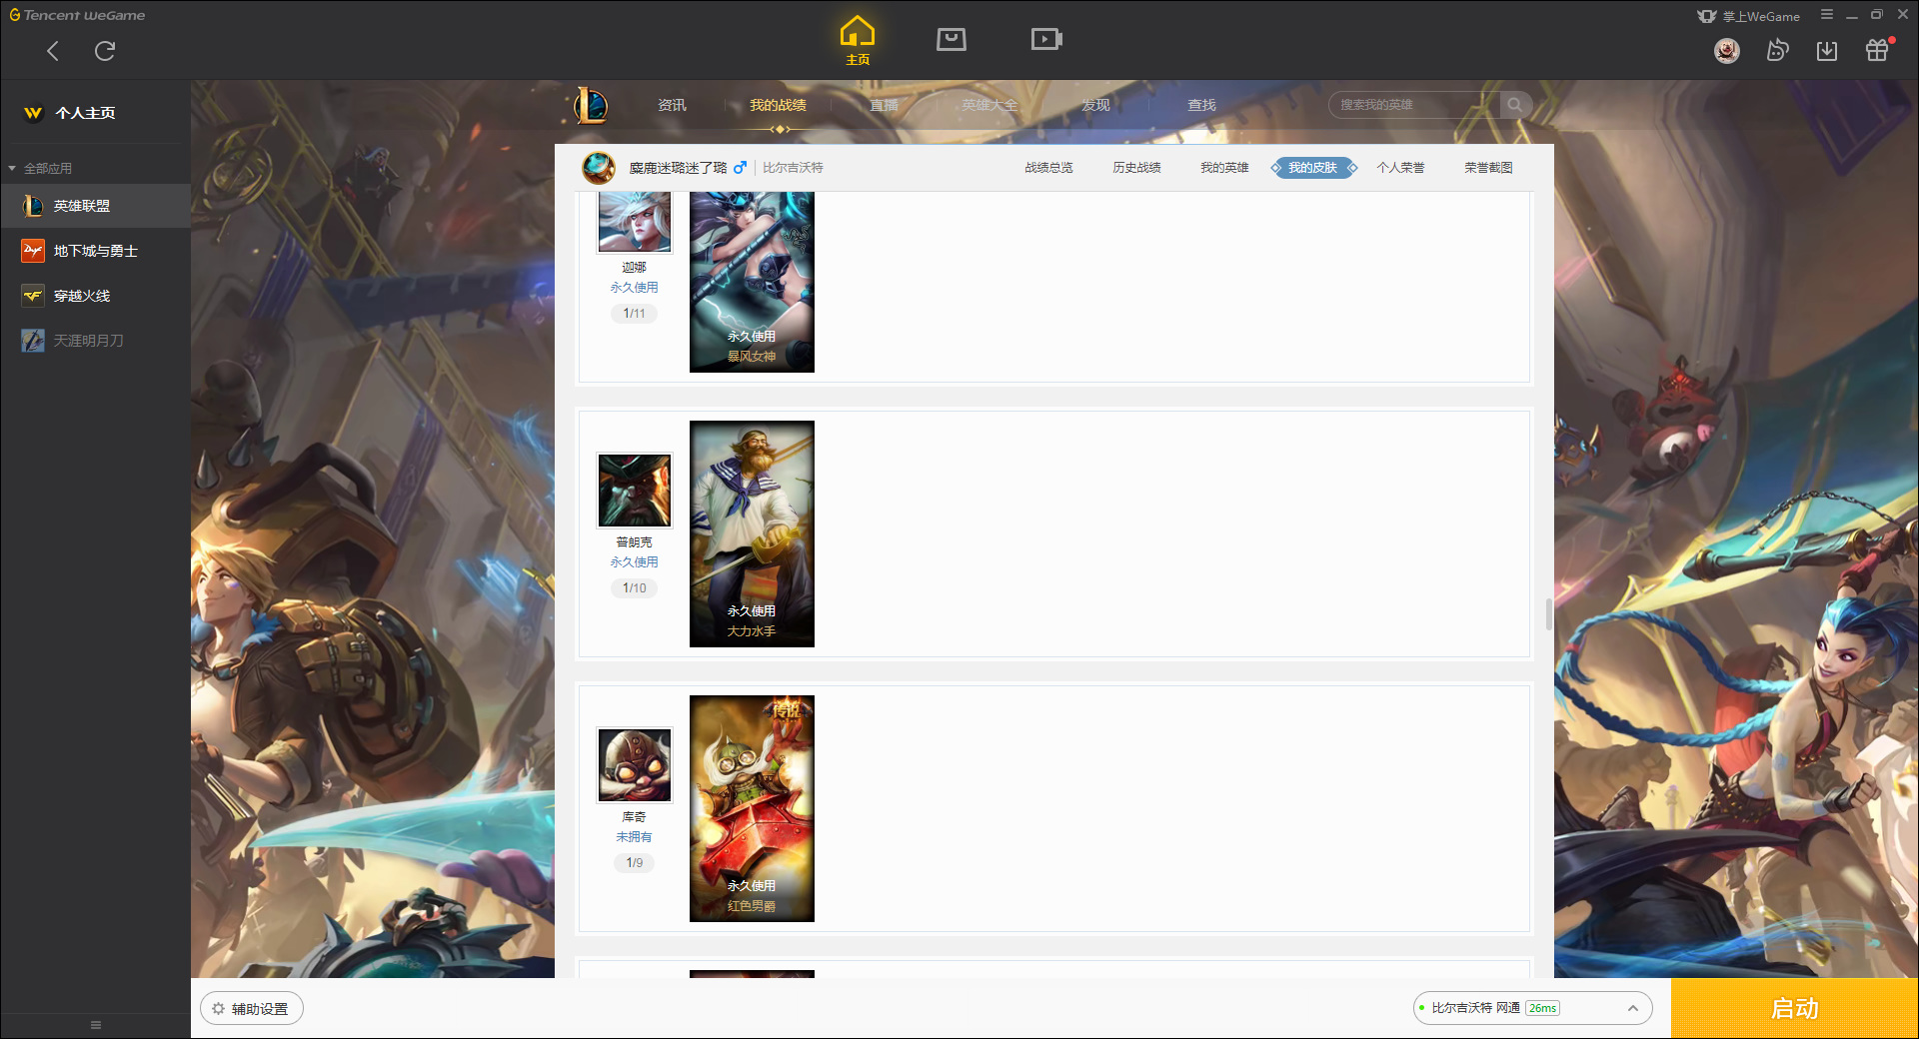Click the 搜索我的英雄 search field

[1414, 105]
